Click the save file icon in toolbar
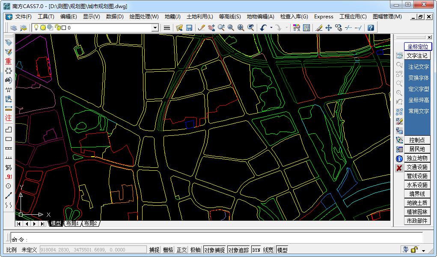Image resolution: width=437 pixels, height=257 pixels. click(x=189, y=28)
